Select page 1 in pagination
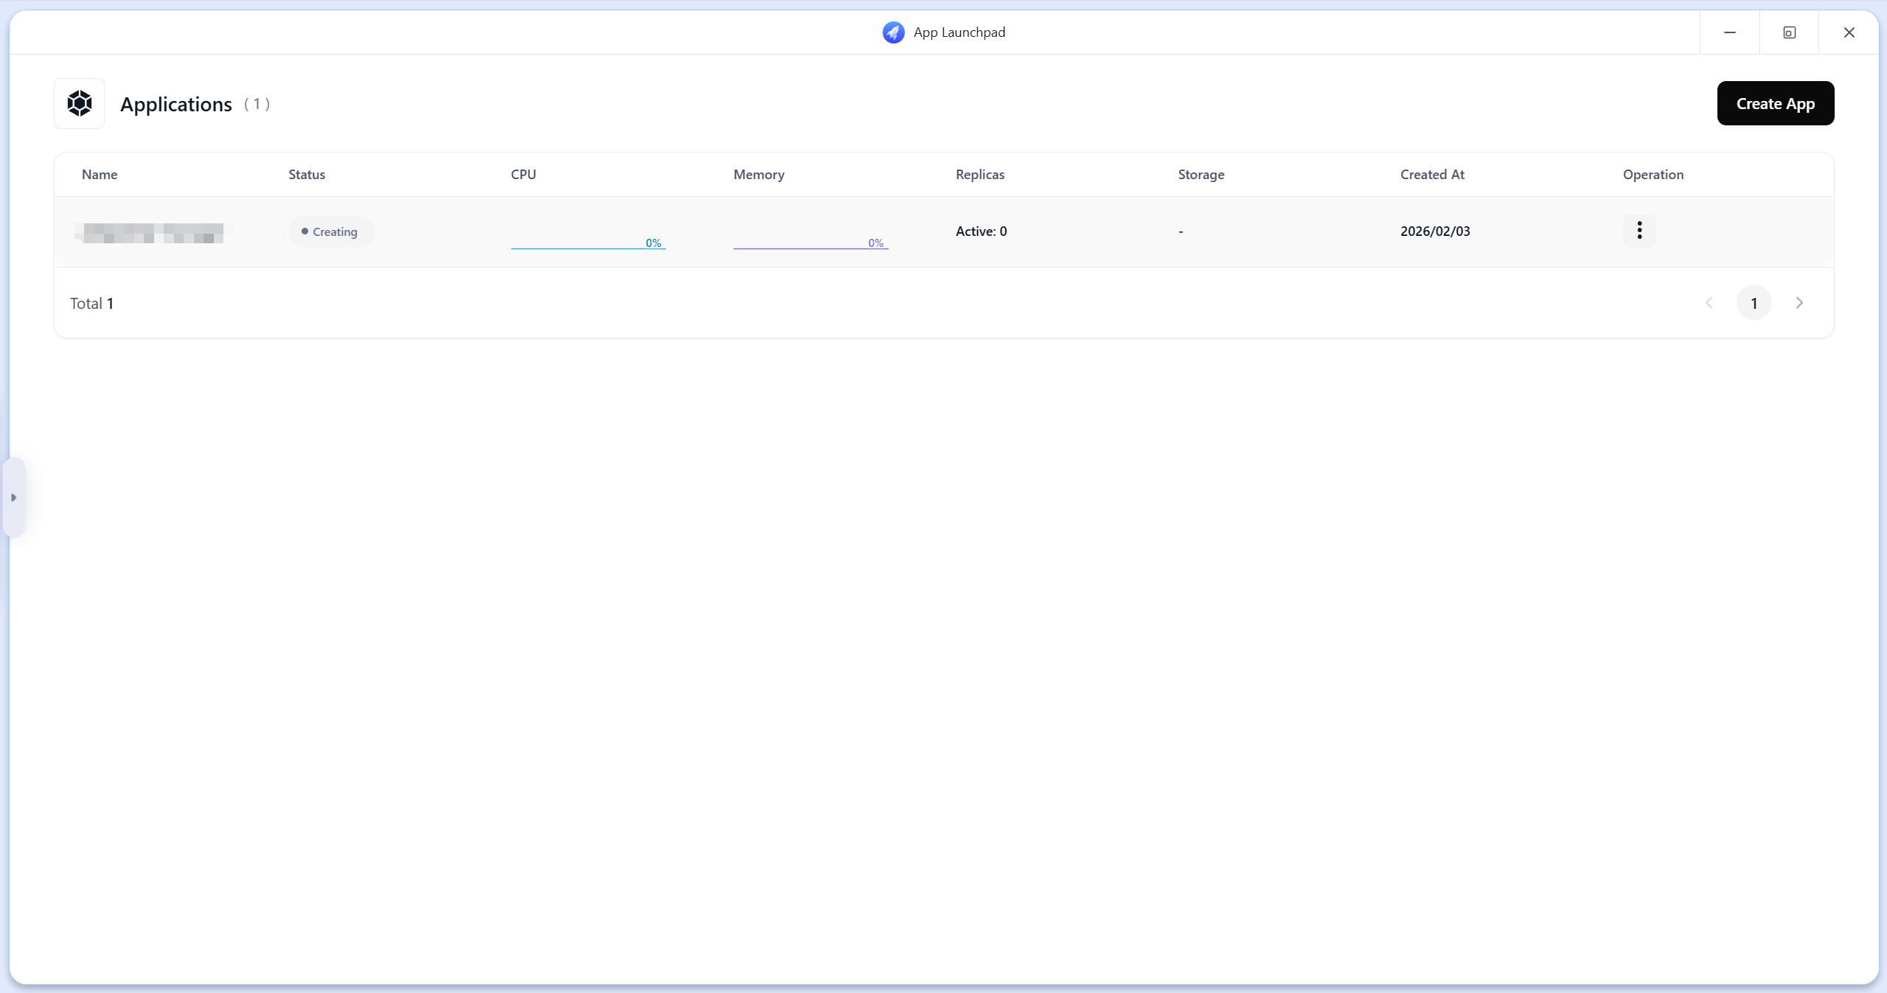Viewport: 1887px width, 993px height. [x=1754, y=303]
